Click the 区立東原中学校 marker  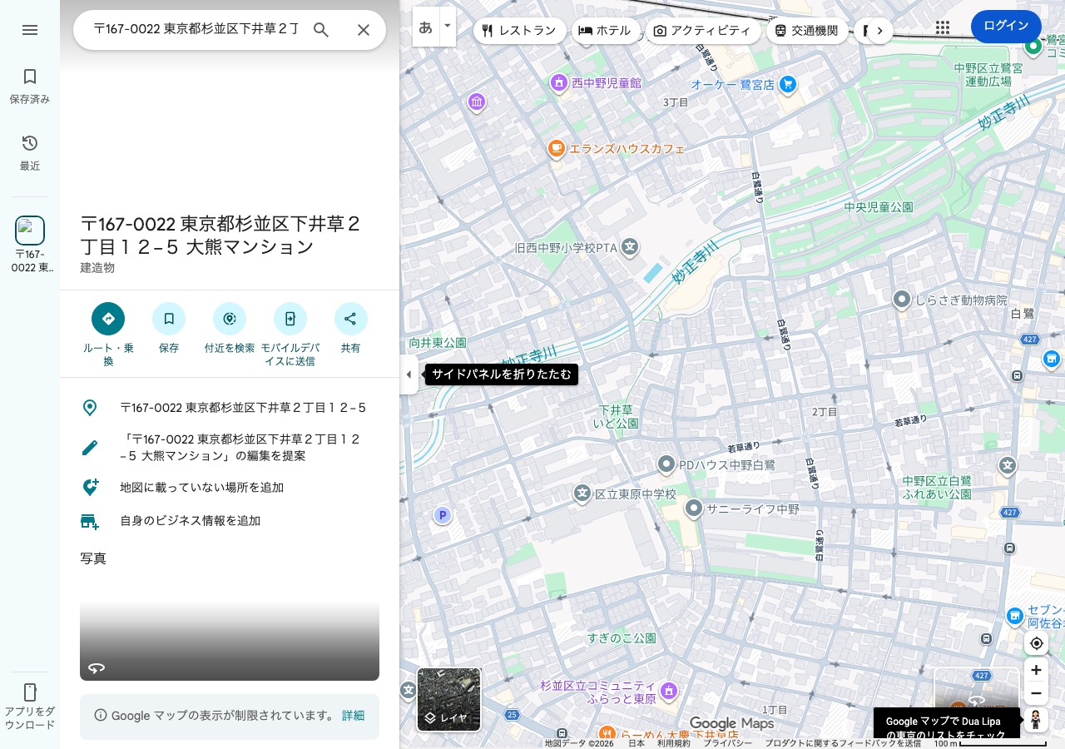pos(582,494)
